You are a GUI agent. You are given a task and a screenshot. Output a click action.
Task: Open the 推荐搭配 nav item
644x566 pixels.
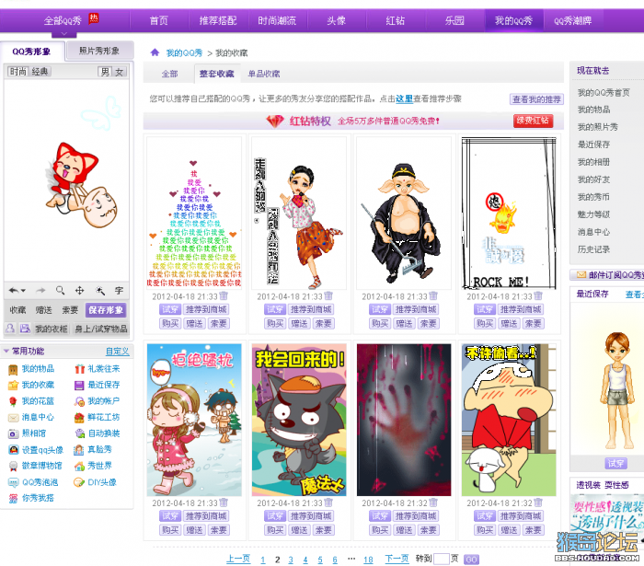(218, 20)
